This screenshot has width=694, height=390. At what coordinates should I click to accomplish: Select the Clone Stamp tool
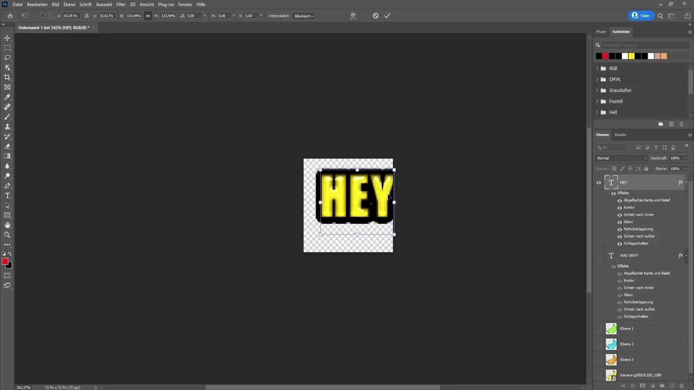(7, 127)
